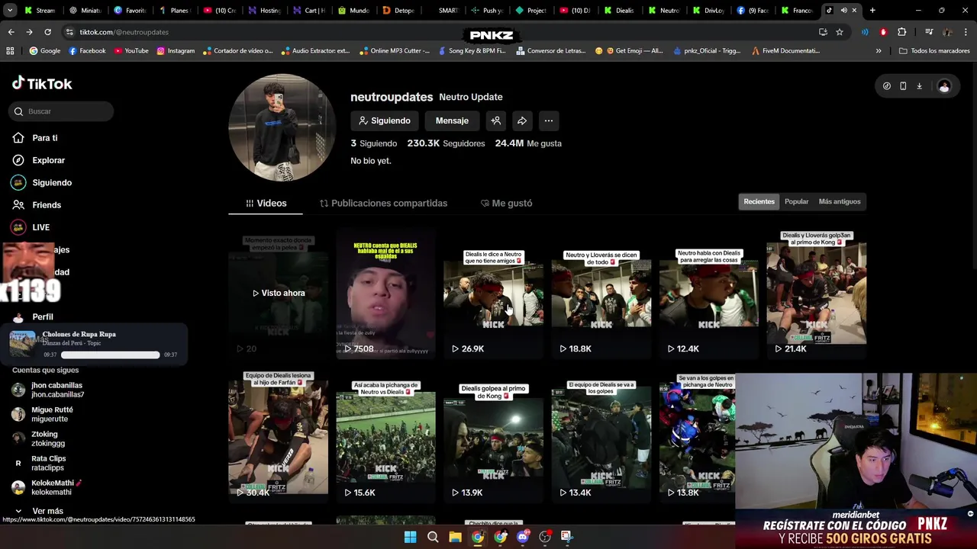The width and height of the screenshot is (977, 549).
Task: Expand hidden bookmarks chevron
Action: [879, 51]
